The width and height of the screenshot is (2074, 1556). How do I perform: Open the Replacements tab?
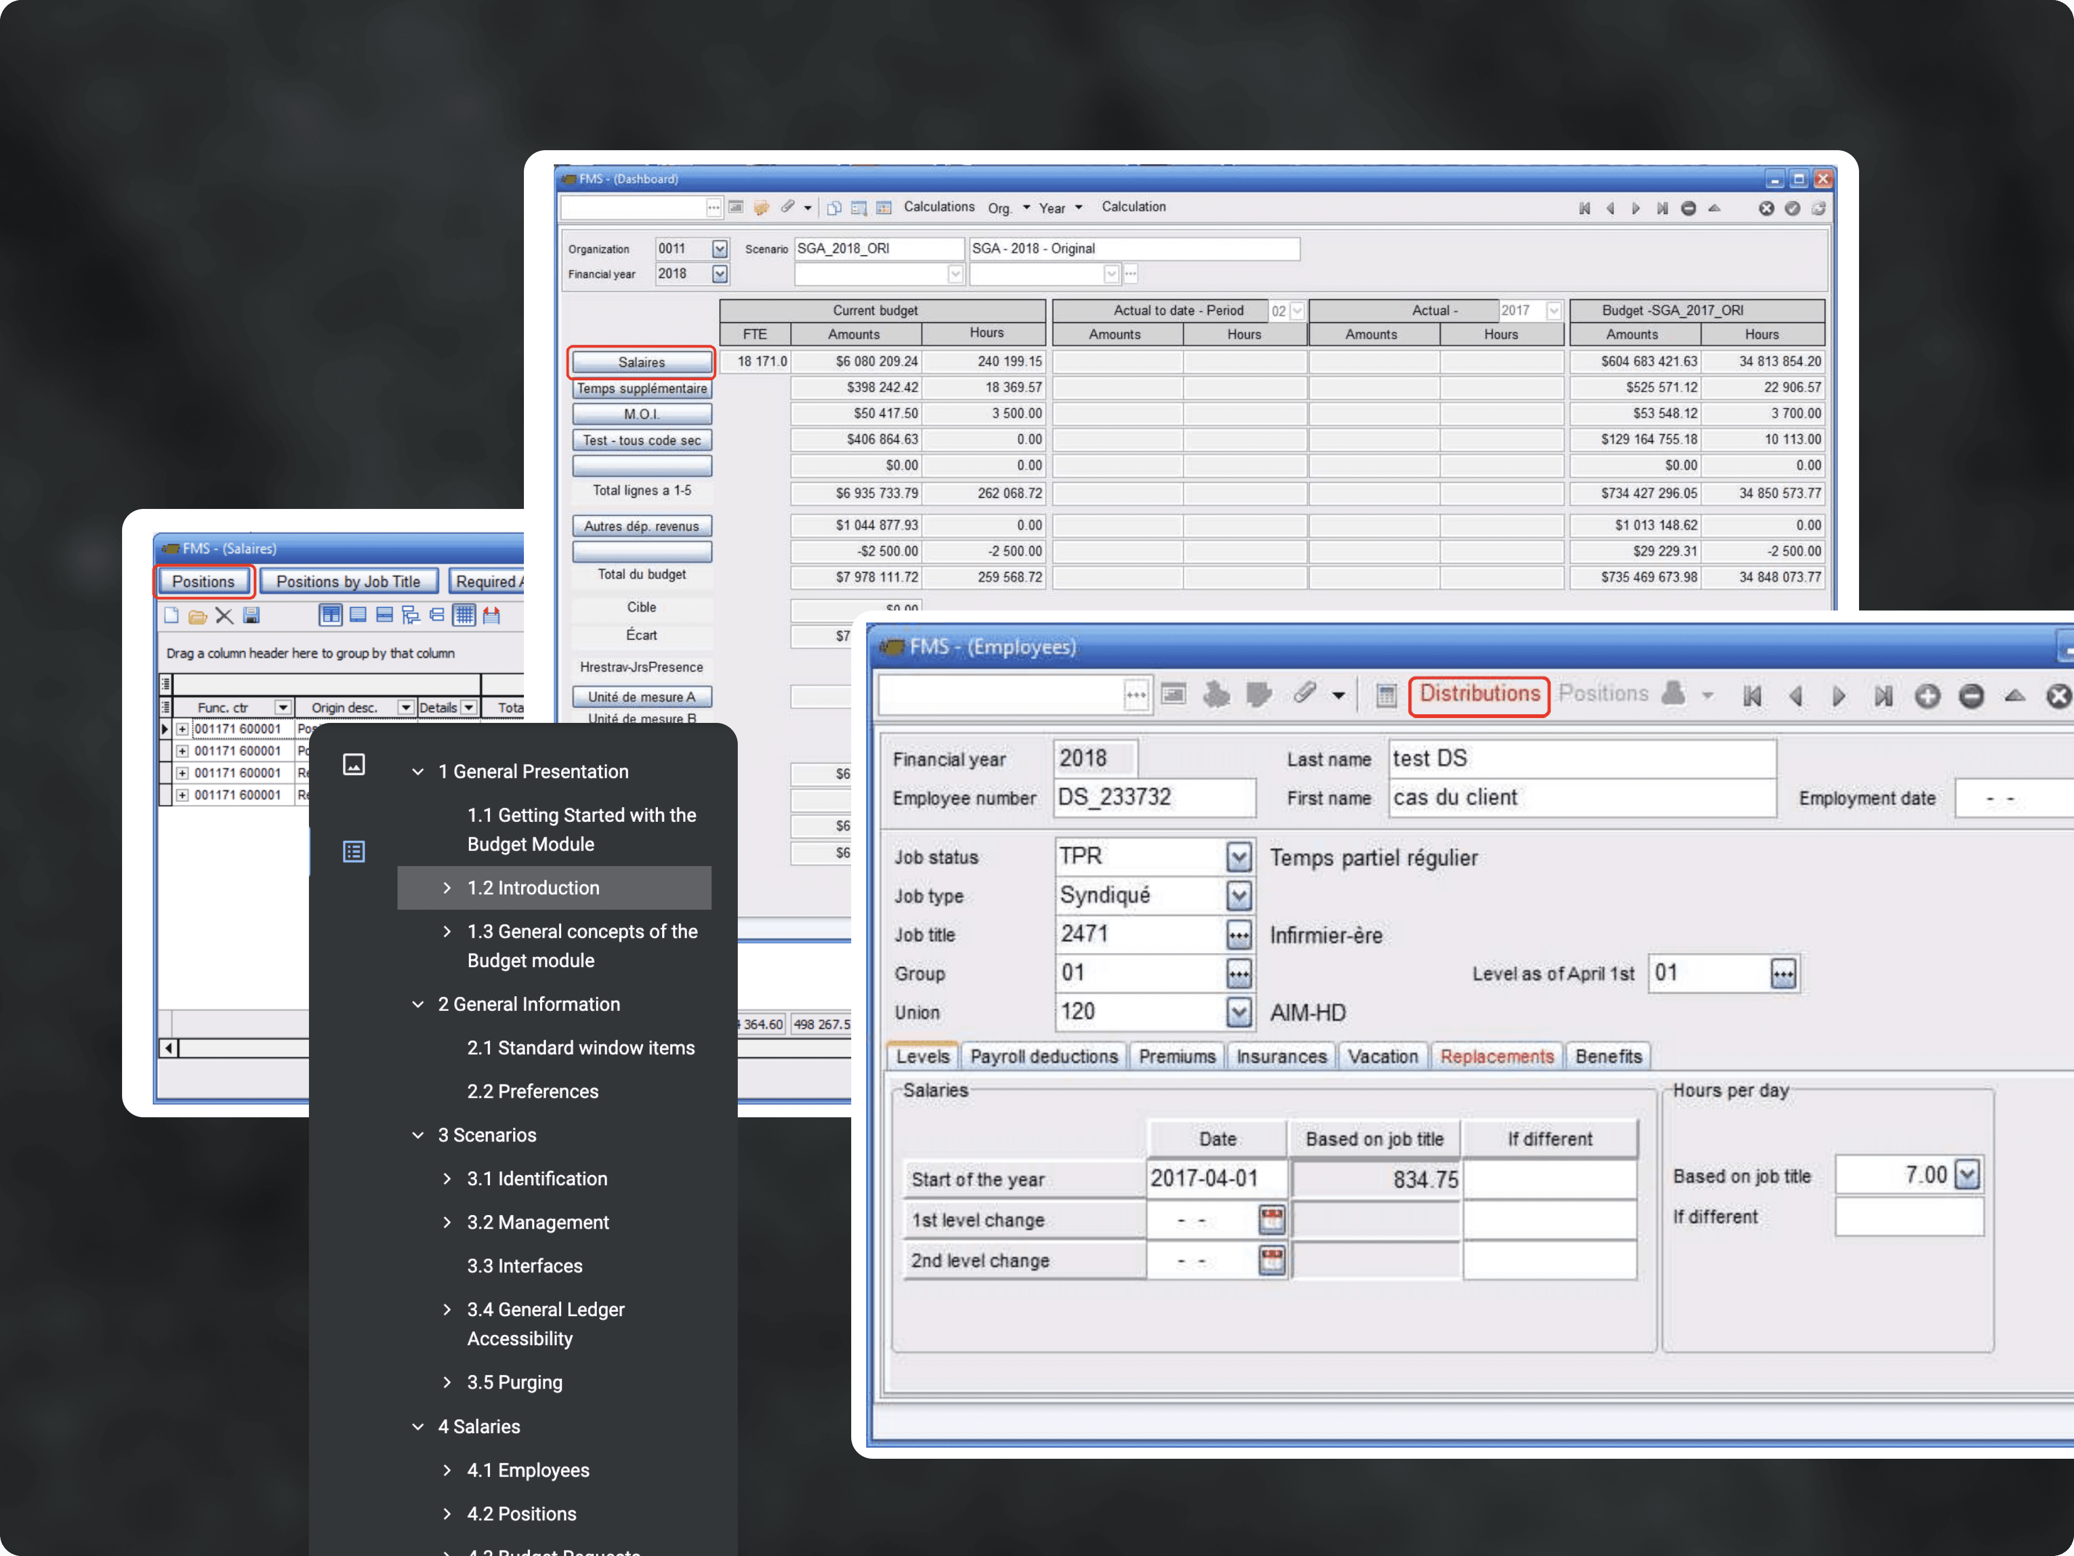coord(1497,1056)
